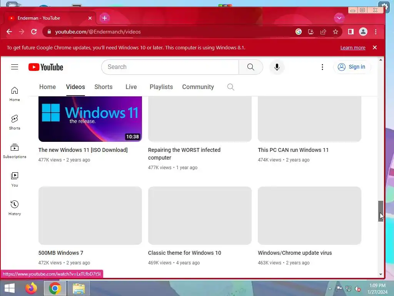Start voice search with microphone icon
The width and height of the screenshot is (394, 296).
(x=277, y=67)
